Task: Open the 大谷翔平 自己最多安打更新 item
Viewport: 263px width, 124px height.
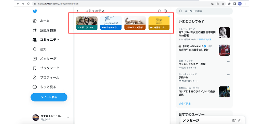Action: tap(193, 50)
